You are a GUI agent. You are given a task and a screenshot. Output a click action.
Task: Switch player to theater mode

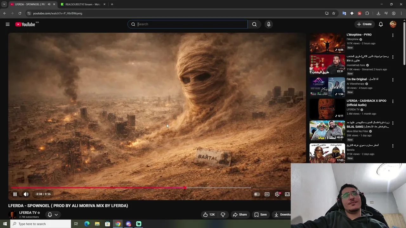[x=287, y=194]
